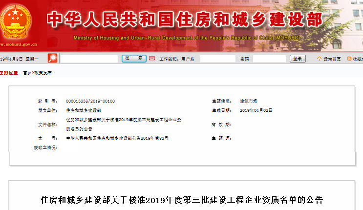363x210 pixels.
Task: Click the red work mailbox envelope icon
Action: click(x=152, y=59)
